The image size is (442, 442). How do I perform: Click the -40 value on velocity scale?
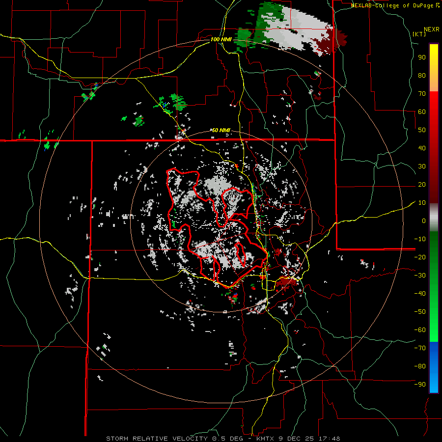(420, 294)
